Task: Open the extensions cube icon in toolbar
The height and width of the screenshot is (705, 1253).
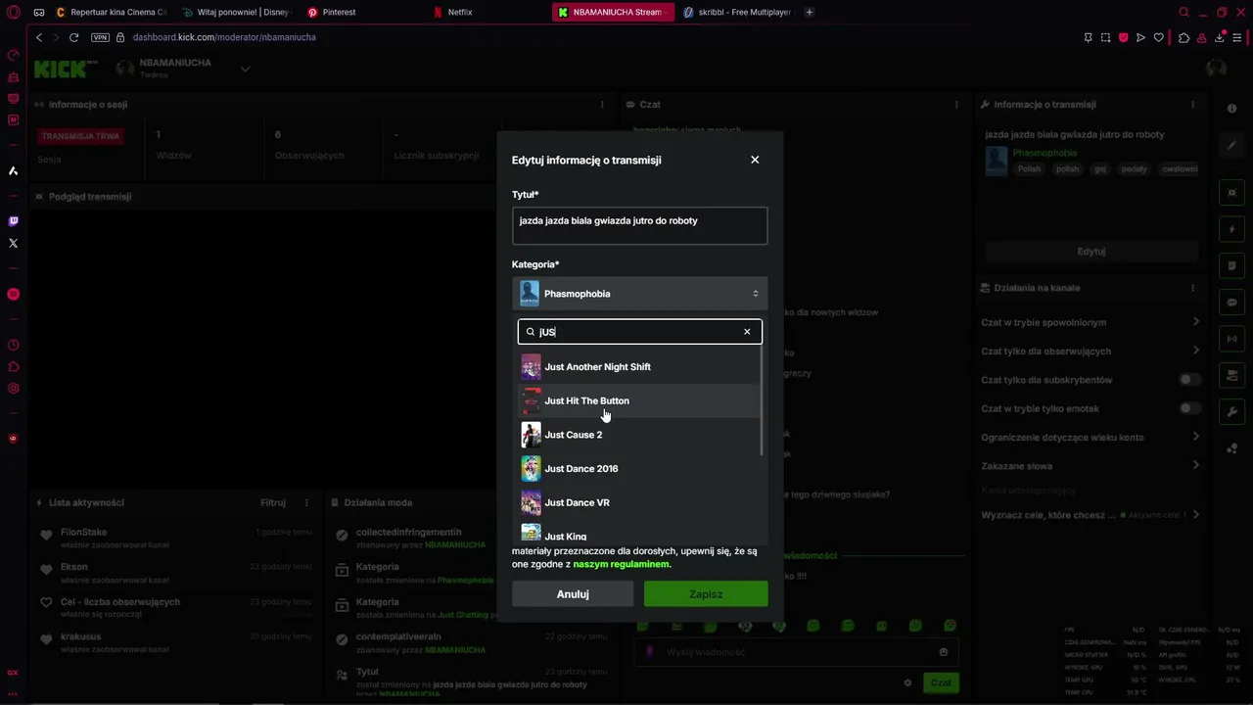Action: 1183,37
